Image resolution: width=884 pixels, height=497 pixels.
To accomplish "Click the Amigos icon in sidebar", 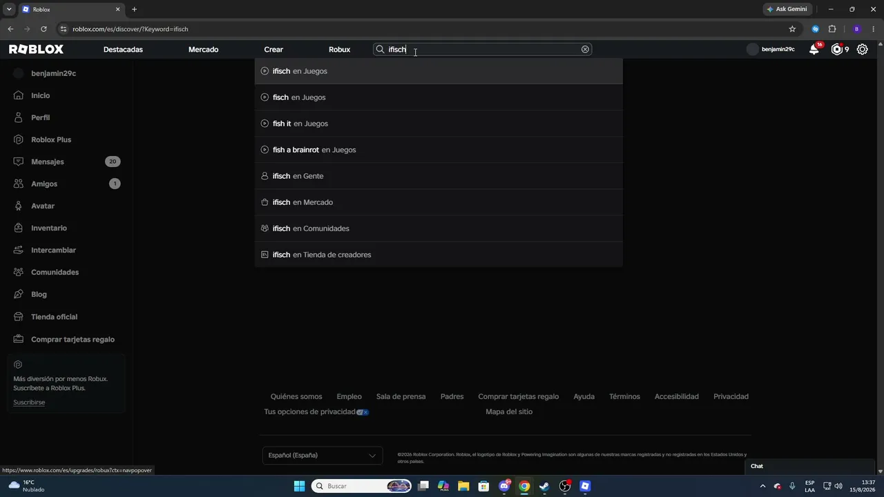I will tap(19, 184).
